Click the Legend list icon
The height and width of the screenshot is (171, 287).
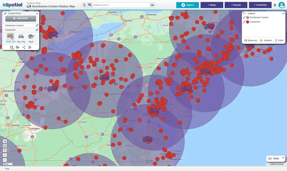(244, 13)
